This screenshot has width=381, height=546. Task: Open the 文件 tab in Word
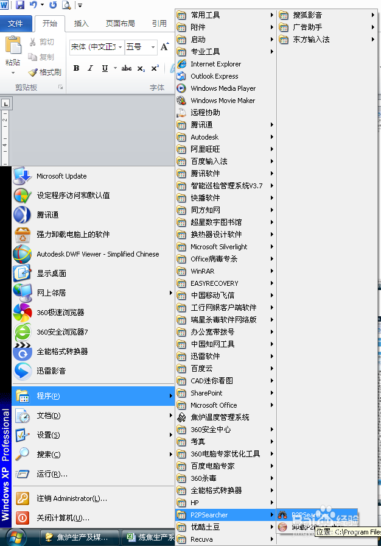tap(15, 23)
